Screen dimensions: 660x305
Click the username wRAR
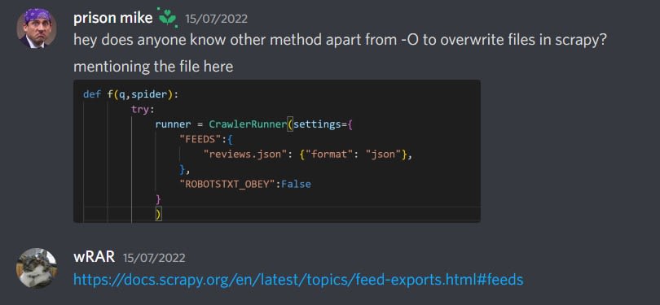click(x=94, y=257)
